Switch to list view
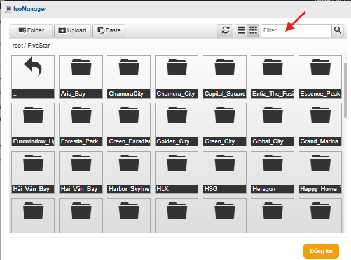351x260 pixels. (242, 30)
